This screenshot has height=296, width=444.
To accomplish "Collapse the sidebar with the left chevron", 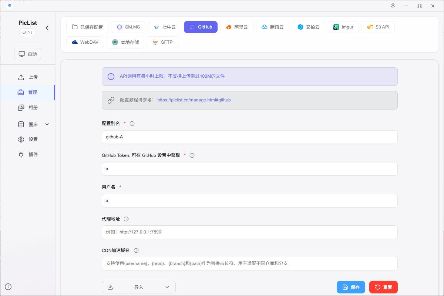I will tap(47, 28).
